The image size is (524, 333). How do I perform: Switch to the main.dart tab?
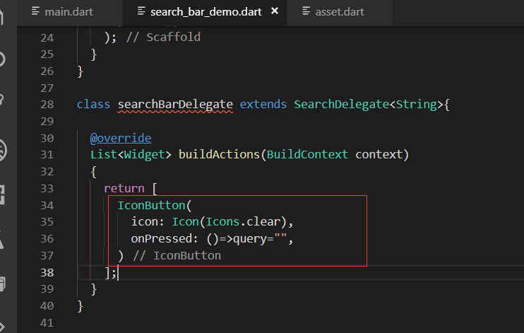coord(69,12)
